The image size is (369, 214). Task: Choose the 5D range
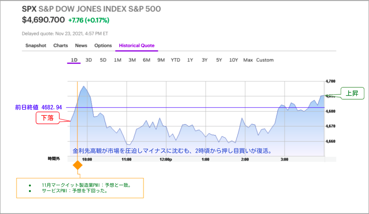pyautogui.click(x=103, y=60)
